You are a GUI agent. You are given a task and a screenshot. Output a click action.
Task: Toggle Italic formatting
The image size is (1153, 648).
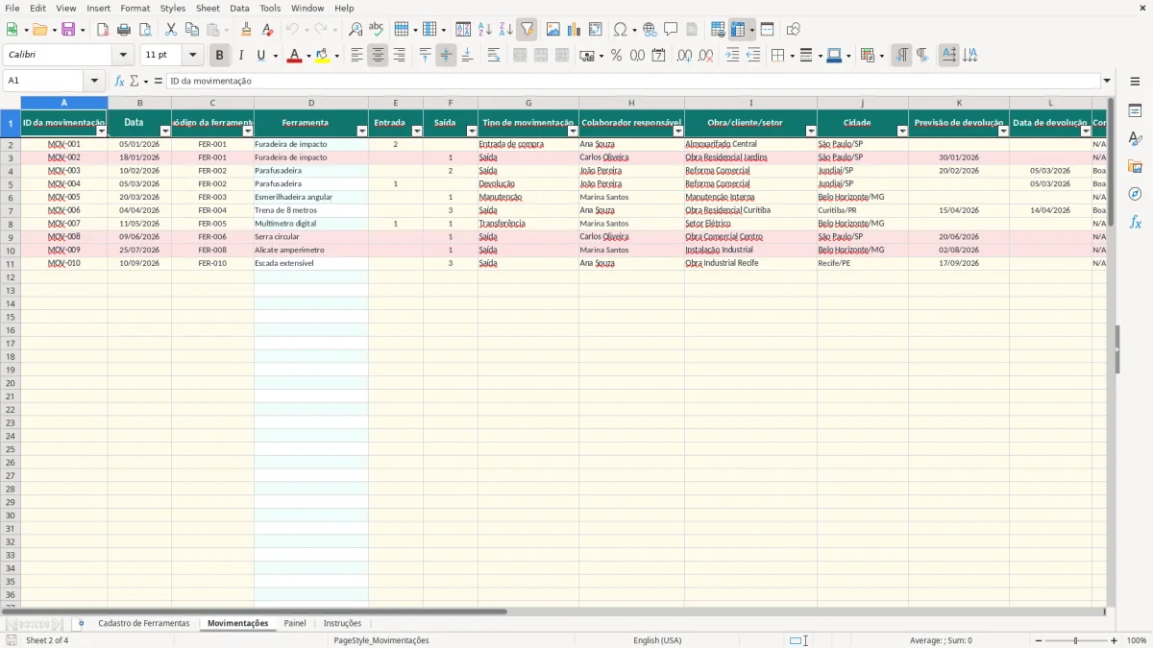click(x=240, y=56)
